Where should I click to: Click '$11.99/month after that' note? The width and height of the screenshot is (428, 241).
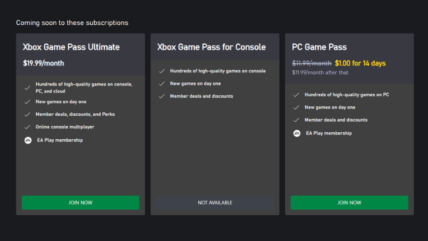(x=320, y=73)
